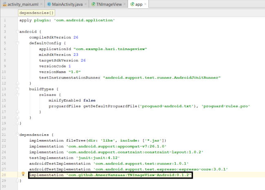Click line number 1 in gutter

point(5,20)
